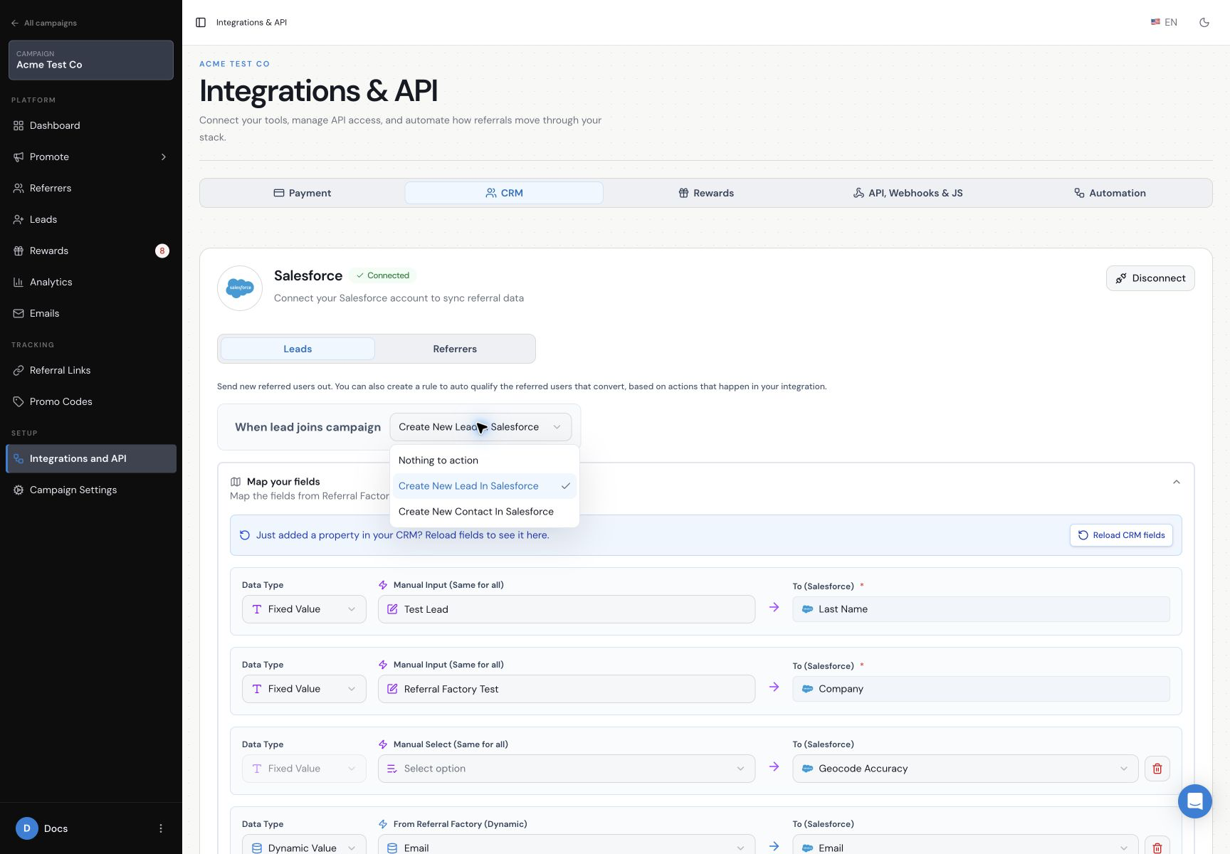Image resolution: width=1230 pixels, height=854 pixels.
Task: Go back to All campaigns
Action: coord(44,23)
